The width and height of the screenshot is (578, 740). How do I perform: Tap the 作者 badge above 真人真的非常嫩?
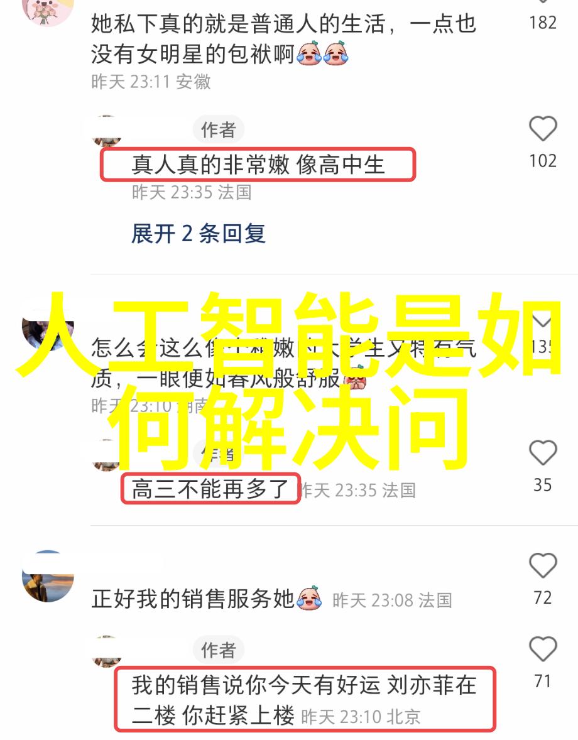[219, 130]
